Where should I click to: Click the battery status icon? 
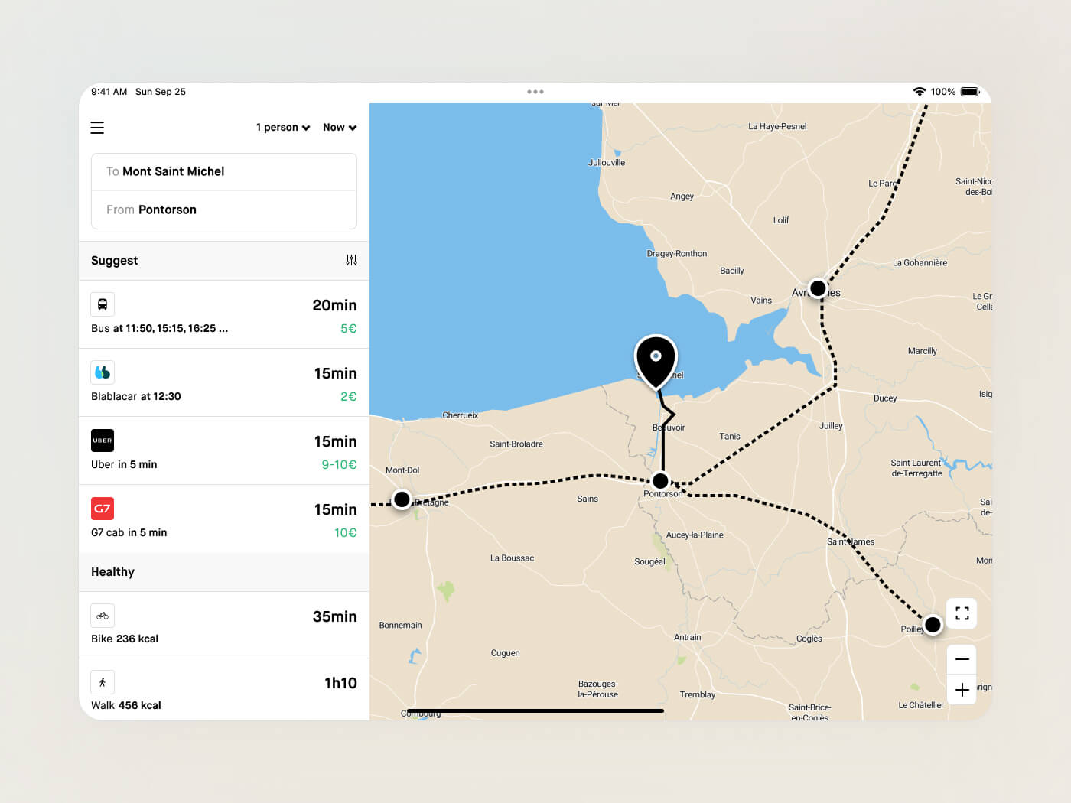point(970,92)
